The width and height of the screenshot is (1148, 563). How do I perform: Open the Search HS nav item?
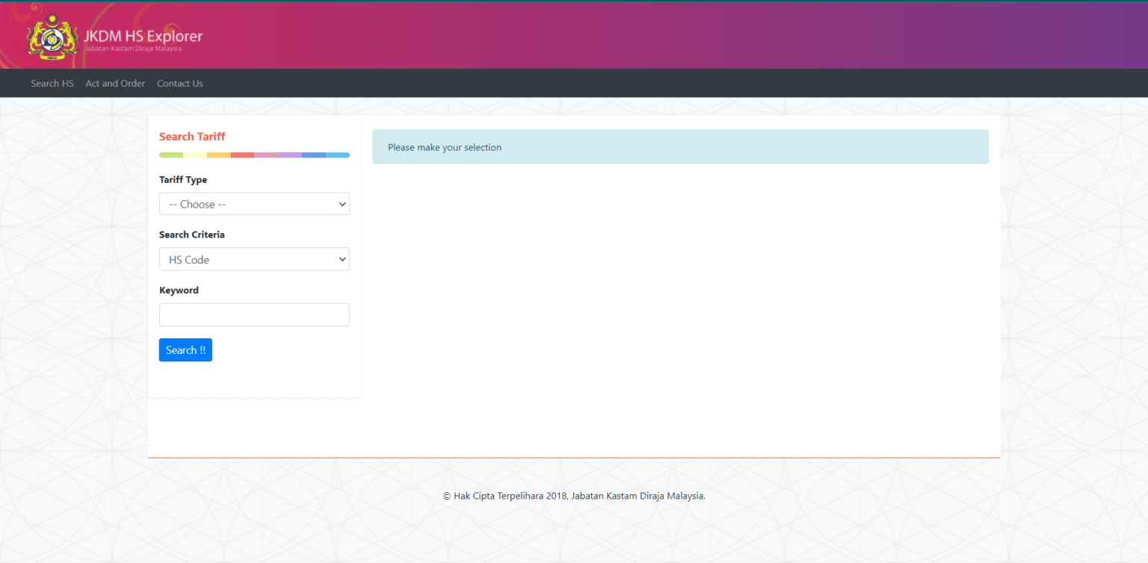click(52, 84)
